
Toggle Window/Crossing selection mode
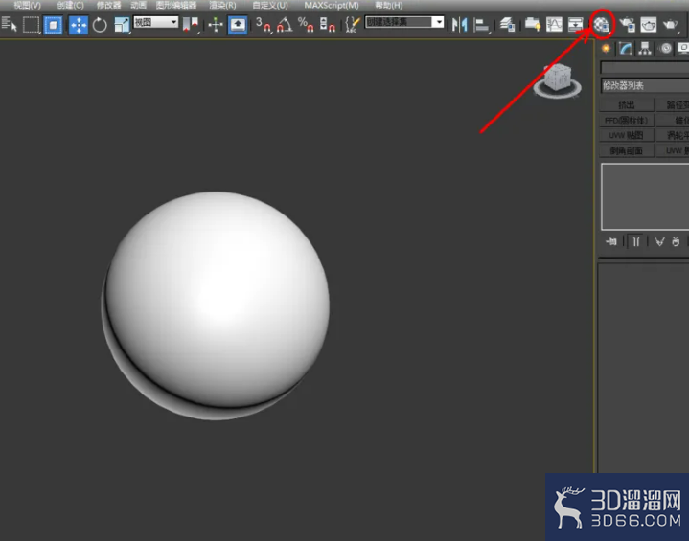click(x=53, y=25)
